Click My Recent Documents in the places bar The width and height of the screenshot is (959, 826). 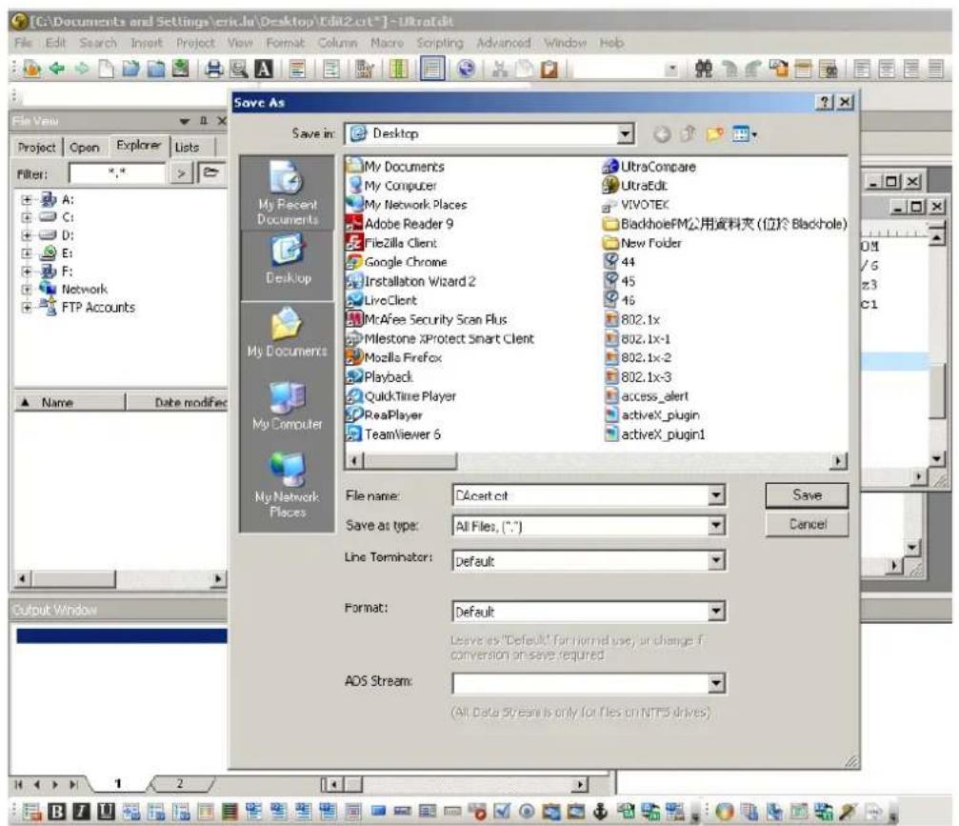click(288, 193)
